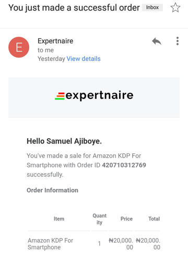Click the Total column header
This screenshot has height=257, width=188.
pos(154,219)
